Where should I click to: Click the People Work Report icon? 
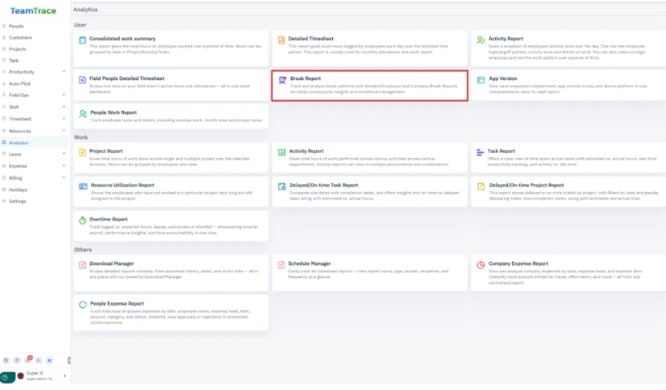pyautogui.click(x=82, y=113)
